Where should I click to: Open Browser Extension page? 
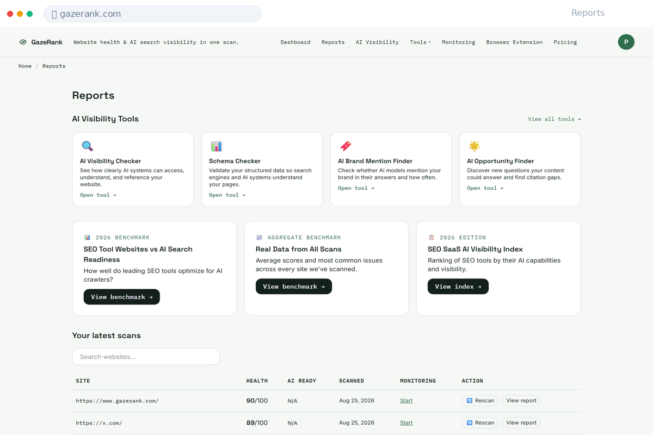coord(514,42)
